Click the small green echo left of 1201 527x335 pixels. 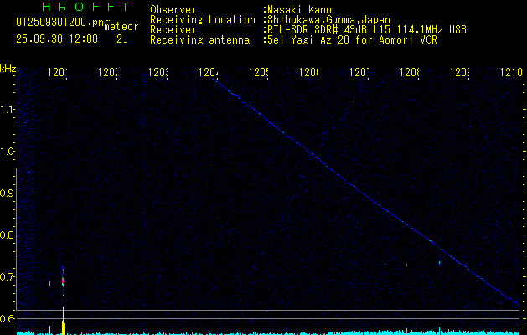[49, 284]
